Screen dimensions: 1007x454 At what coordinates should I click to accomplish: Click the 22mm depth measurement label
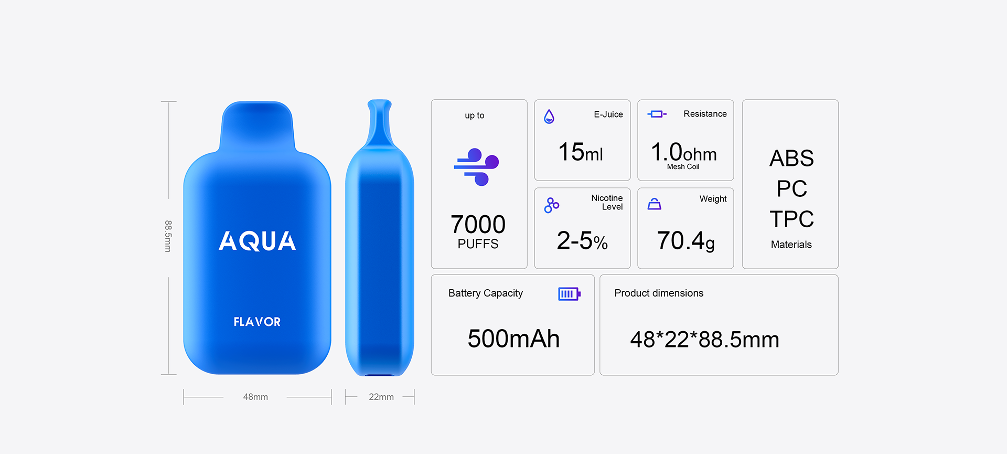(381, 397)
